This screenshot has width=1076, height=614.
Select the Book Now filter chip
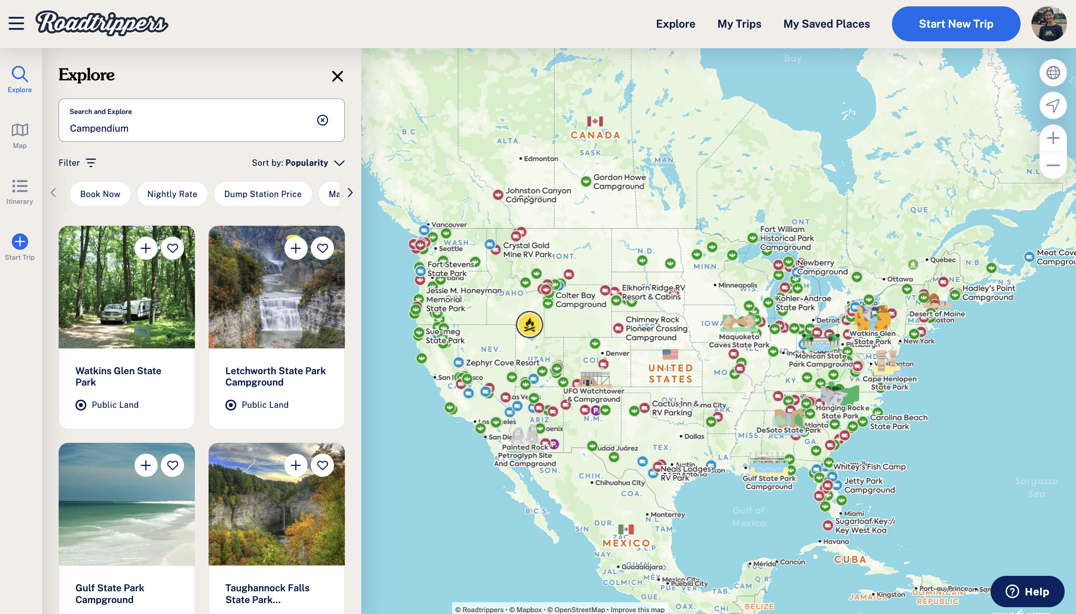click(x=100, y=194)
